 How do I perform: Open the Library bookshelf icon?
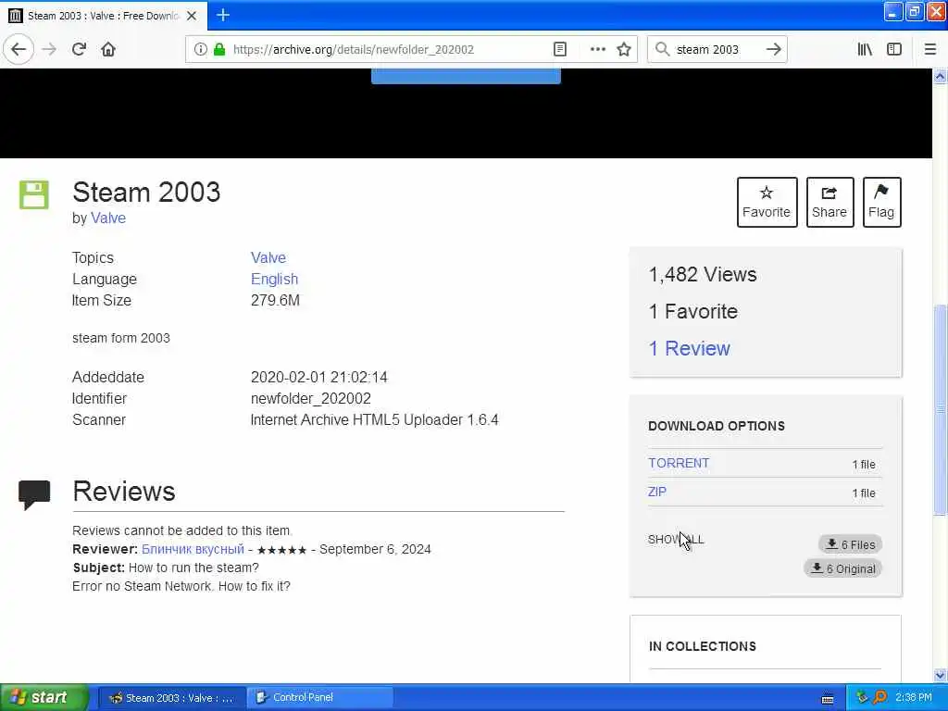click(x=865, y=49)
